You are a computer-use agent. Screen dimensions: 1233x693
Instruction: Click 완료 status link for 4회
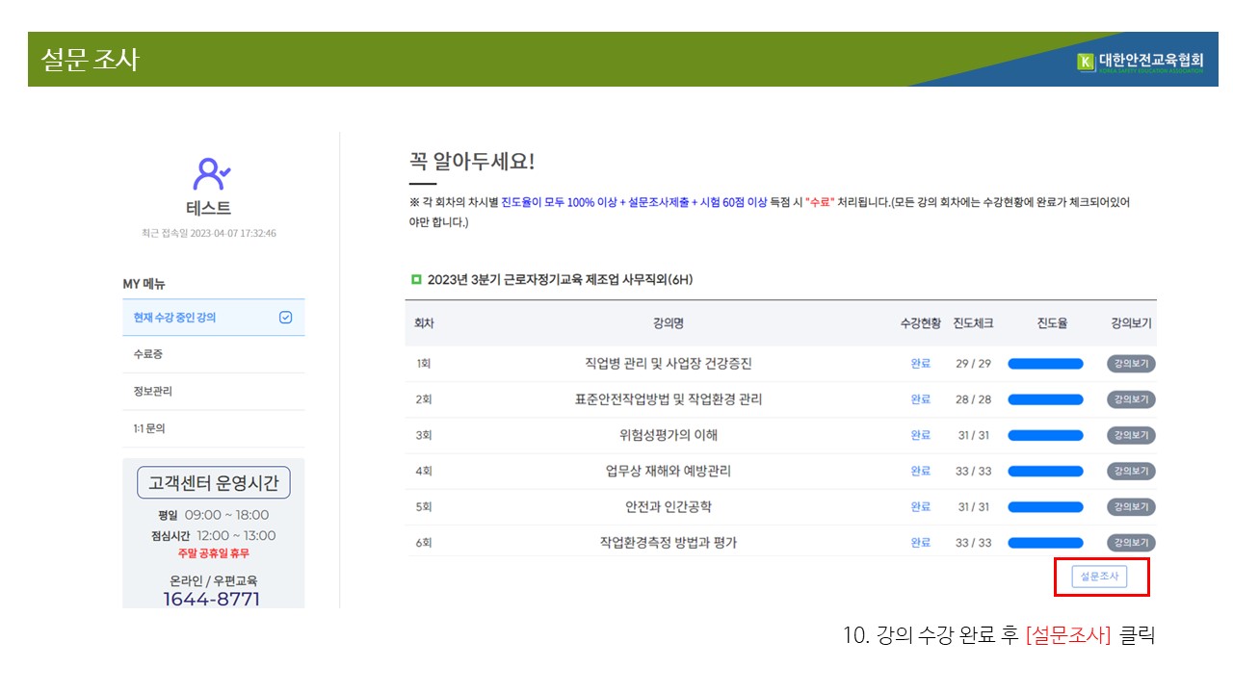920,472
